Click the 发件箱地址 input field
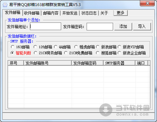Screen dimensions: 157x122 click(x=46, y=26)
